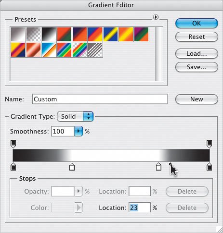Screen dimensions: 223x233
Task: Click the white area of gradient bar
Action: pos(115,155)
